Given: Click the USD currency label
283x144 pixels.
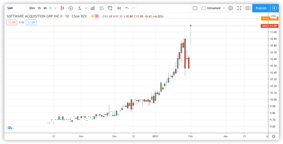Looking at the screenshot, I should point(273,16).
